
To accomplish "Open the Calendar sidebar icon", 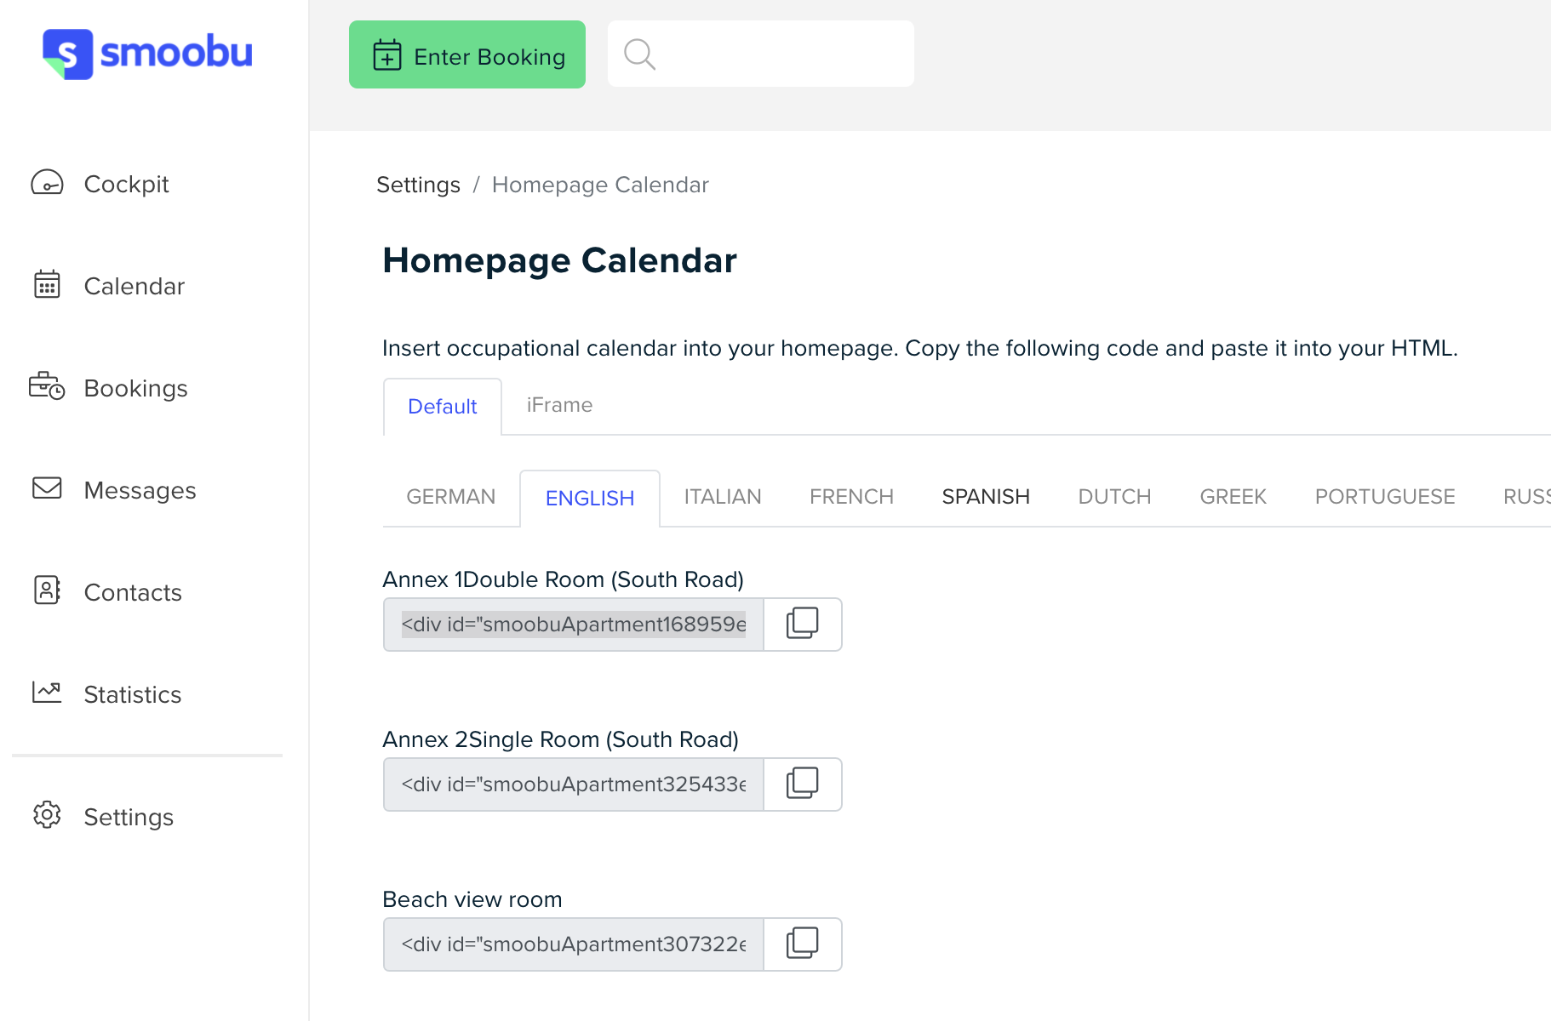I will (47, 285).
